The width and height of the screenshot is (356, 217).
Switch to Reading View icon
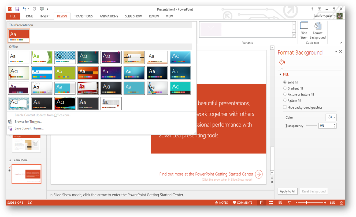tap(280, 203)
